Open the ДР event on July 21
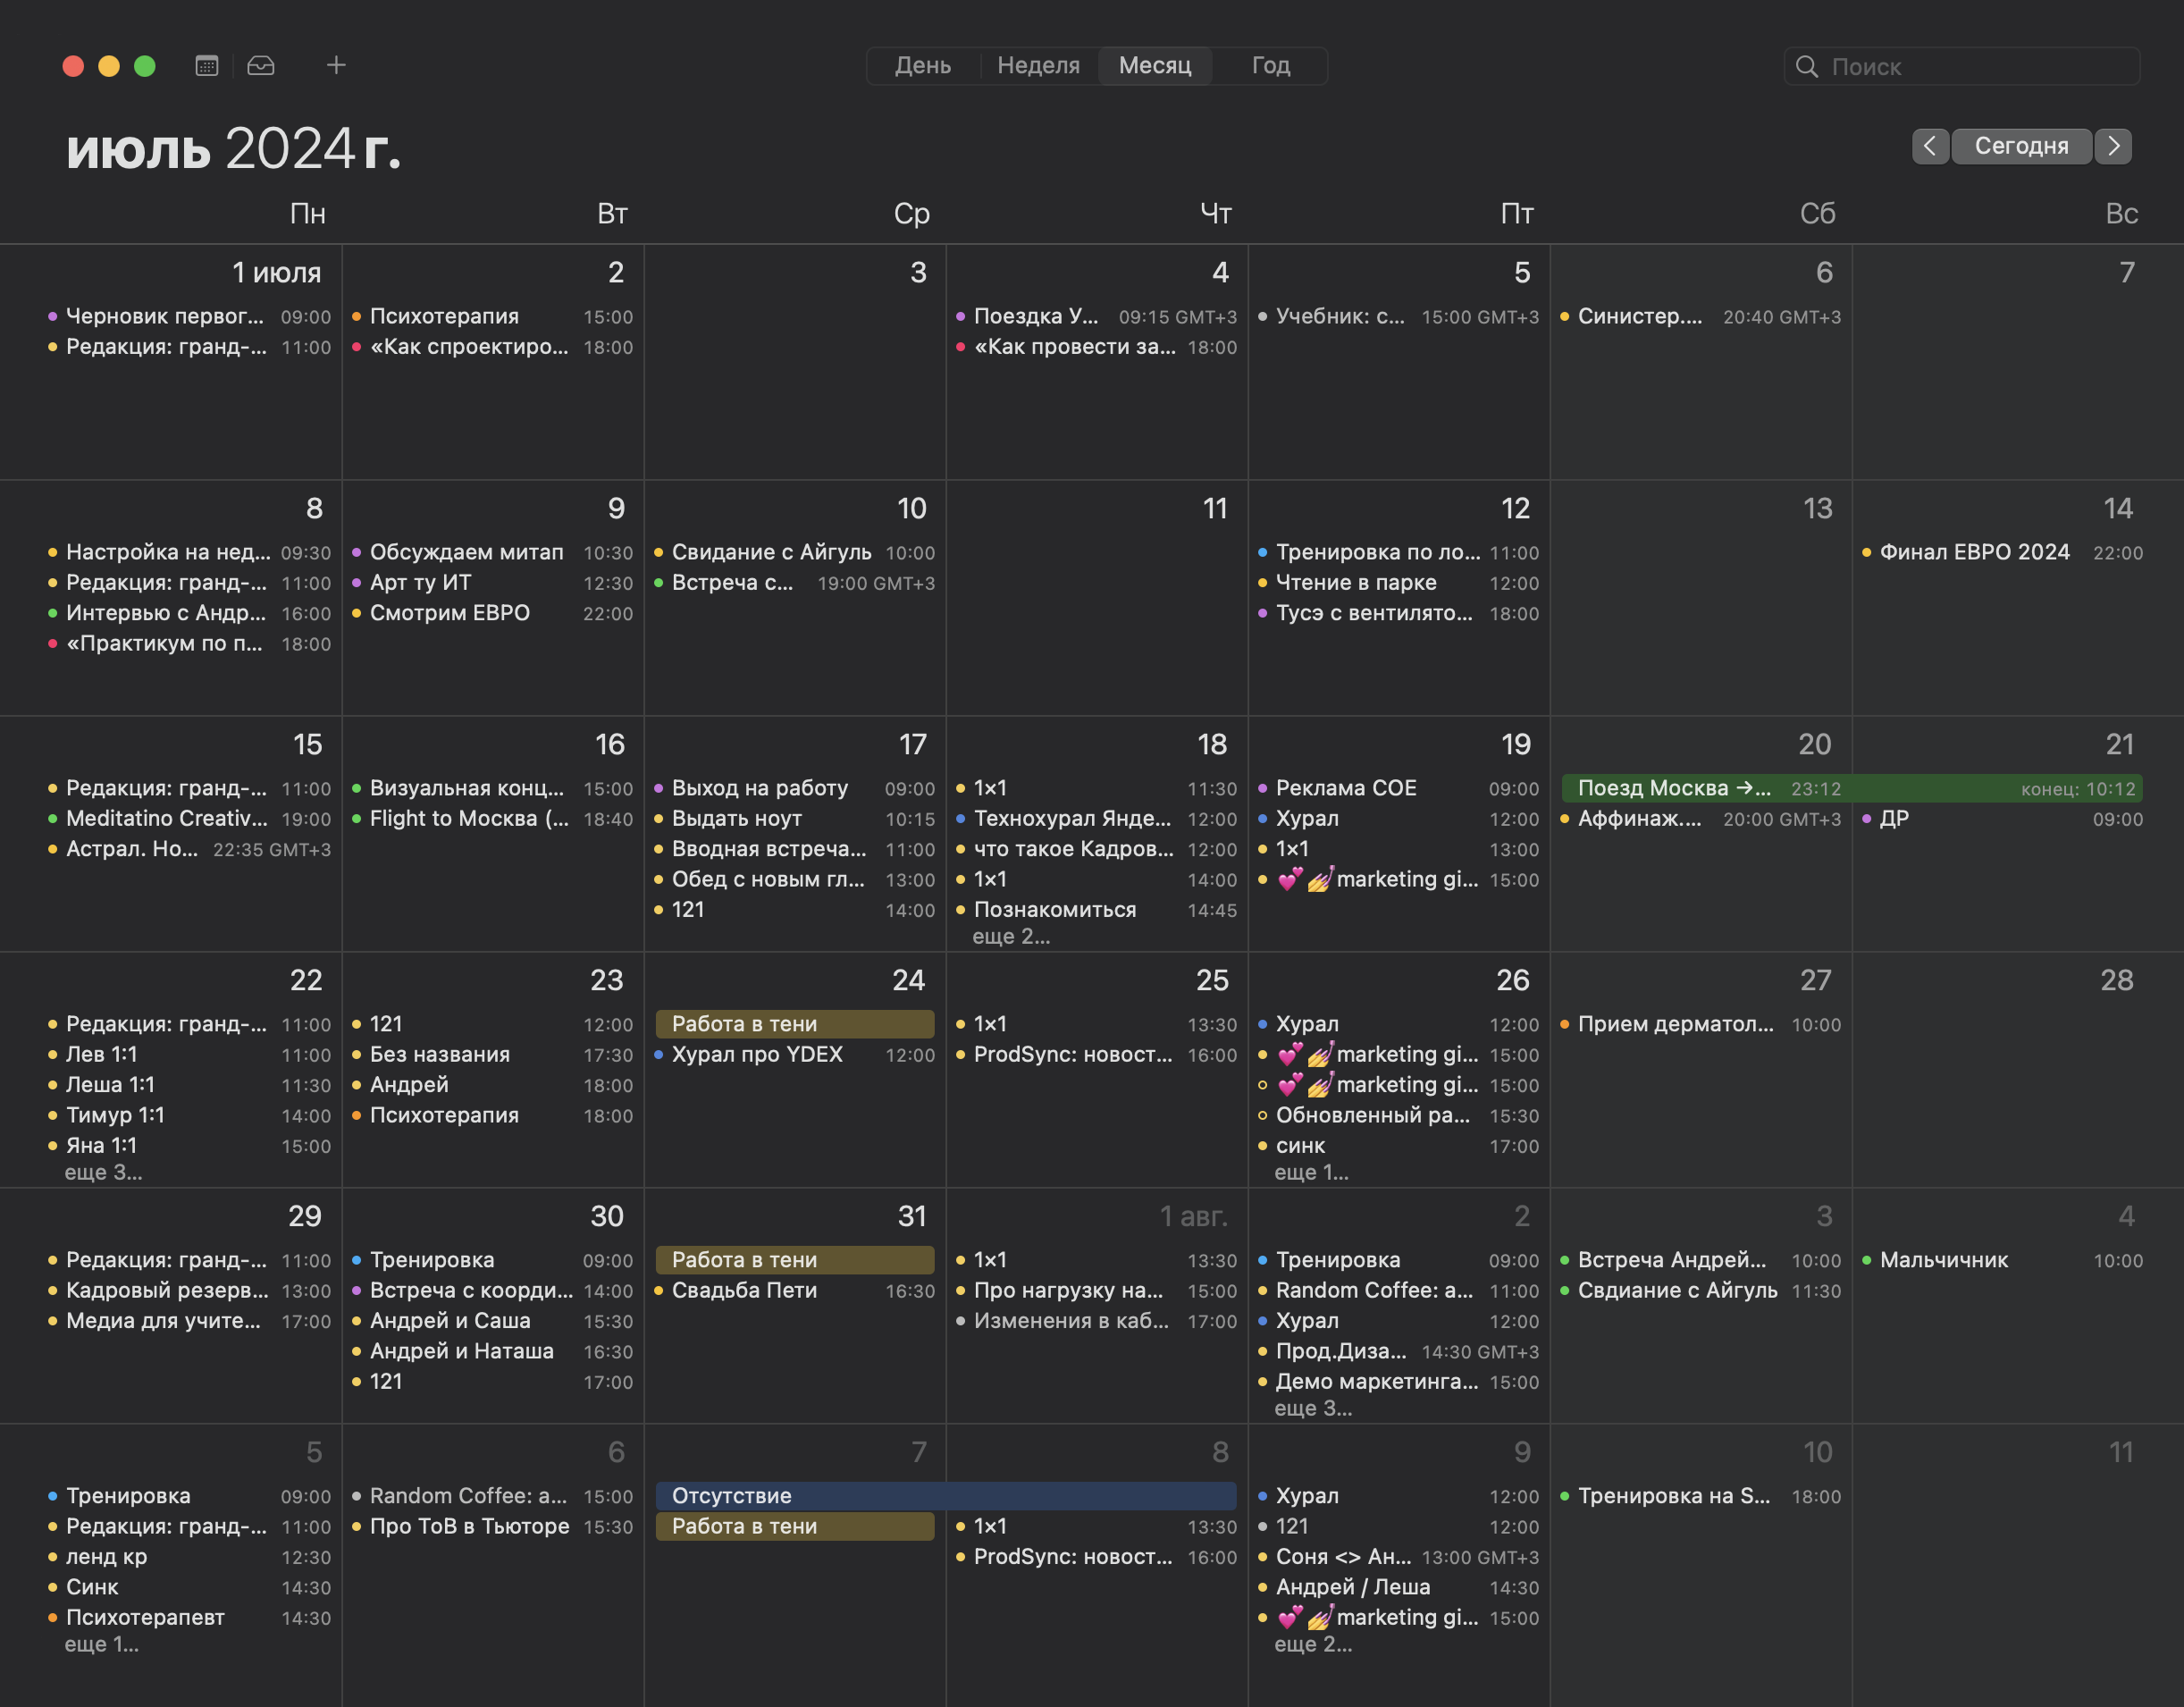The image size is (2184, 1707). (x=2002, y=820)
